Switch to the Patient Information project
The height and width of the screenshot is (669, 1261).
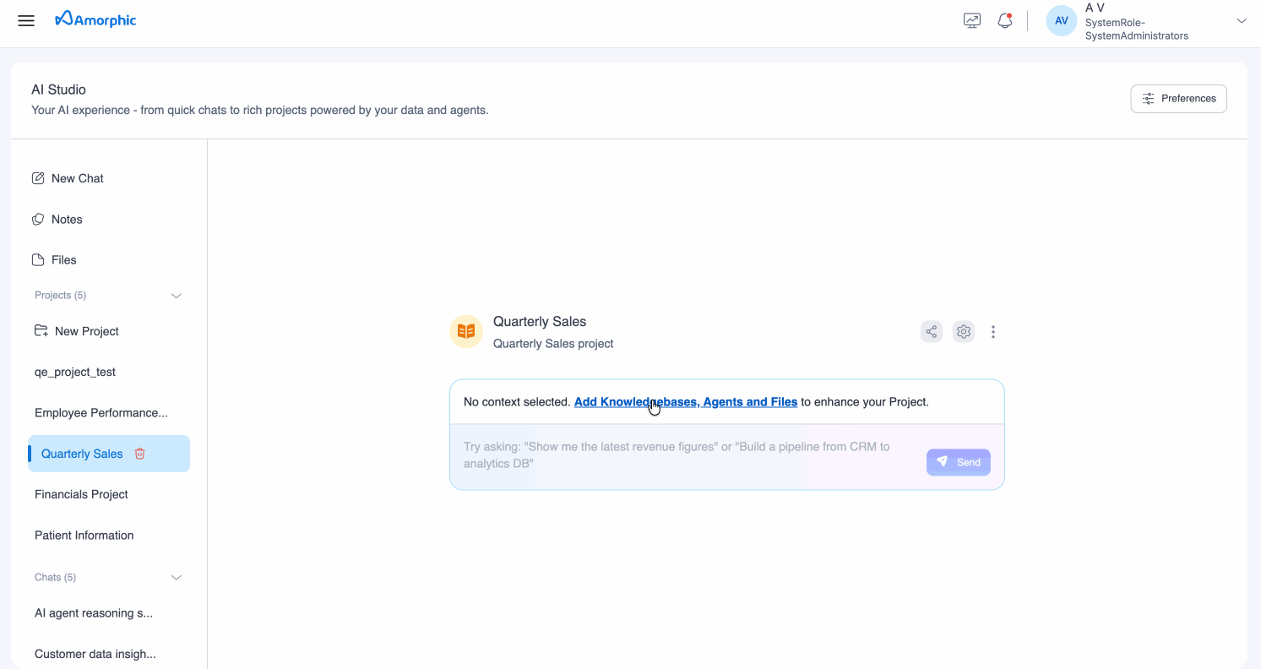[84, 535]
